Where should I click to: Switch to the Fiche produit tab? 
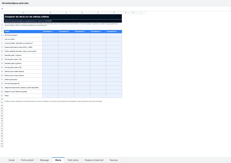[x=27, y=160]
